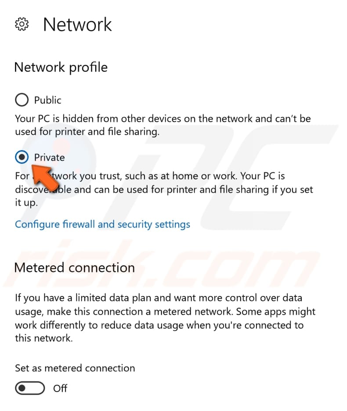Click the settings gear icon beside Network

(22, 24)
